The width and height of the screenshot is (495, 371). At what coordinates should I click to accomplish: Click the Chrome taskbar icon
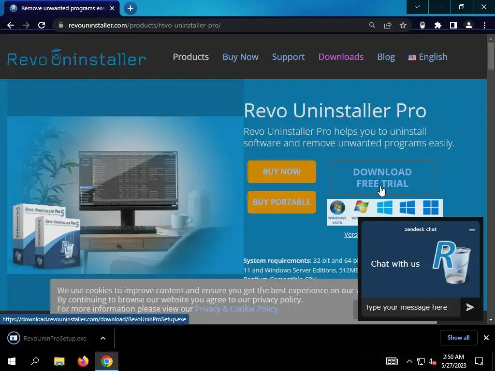107,361
